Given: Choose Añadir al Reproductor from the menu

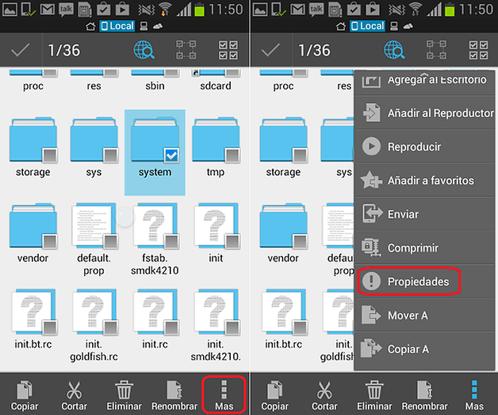Looking at the screenshot, I should coord(424,113).
